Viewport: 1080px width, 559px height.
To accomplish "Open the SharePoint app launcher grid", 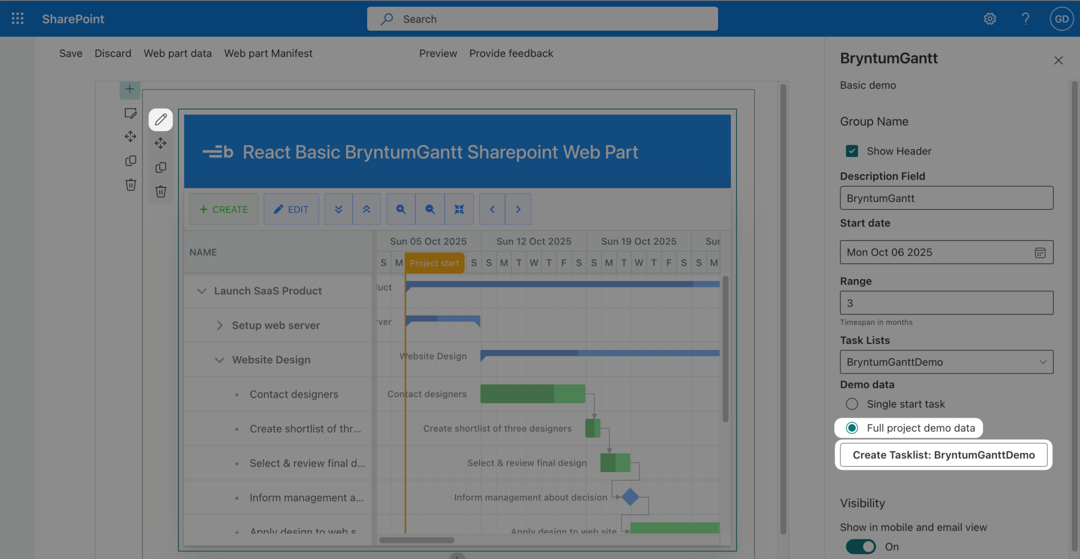I will coord(17,19).
